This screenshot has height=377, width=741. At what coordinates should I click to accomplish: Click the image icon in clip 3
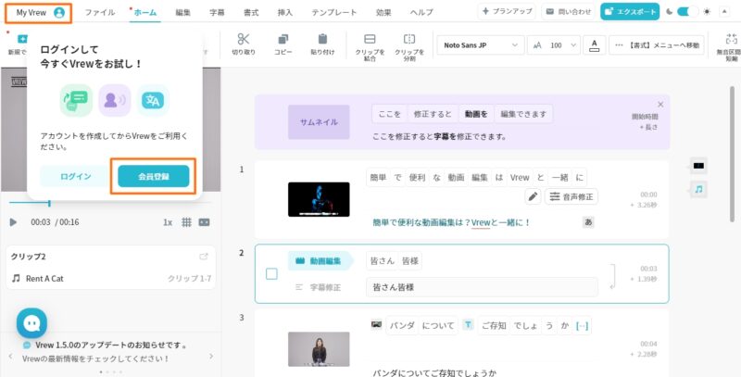tap(376, 324)
